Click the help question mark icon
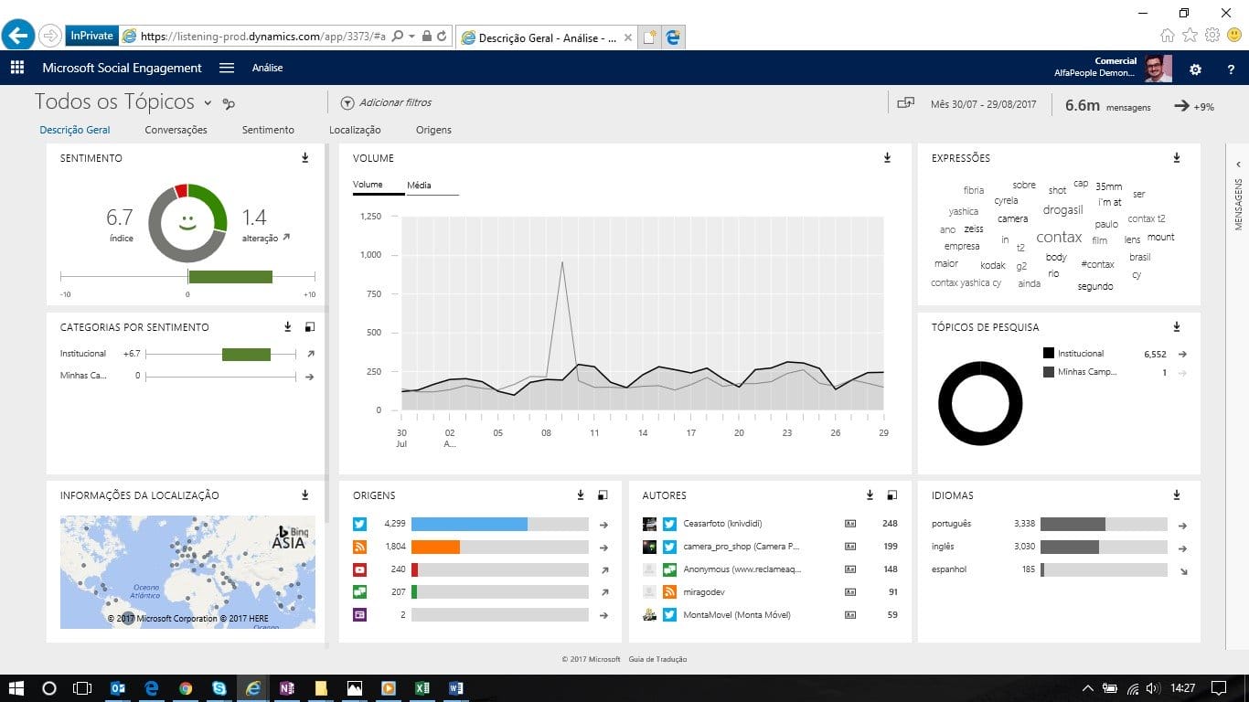1249x702 pixels. [1231, 69]
